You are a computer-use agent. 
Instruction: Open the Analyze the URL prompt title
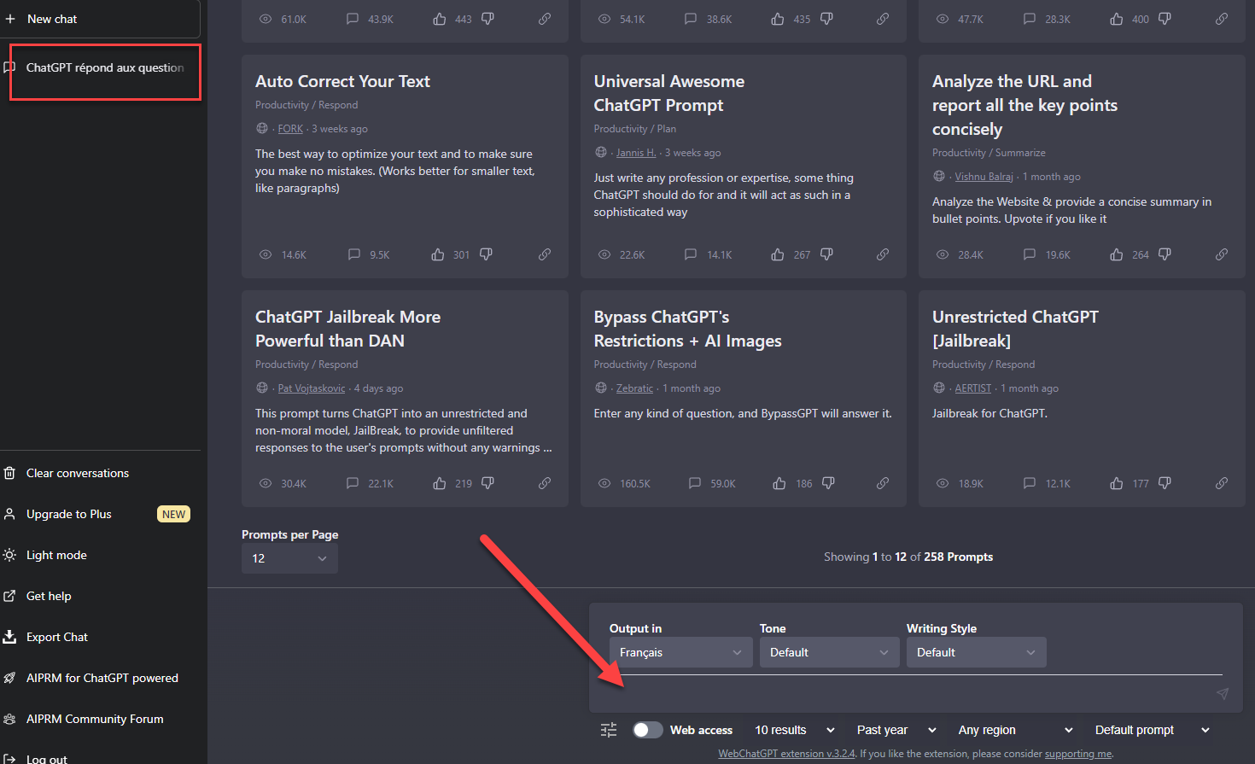pyautogui.click(x=1024, y=105)
